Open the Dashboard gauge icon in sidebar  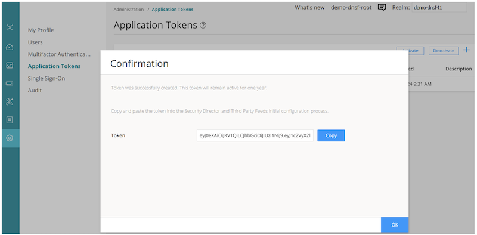(10, 47)
